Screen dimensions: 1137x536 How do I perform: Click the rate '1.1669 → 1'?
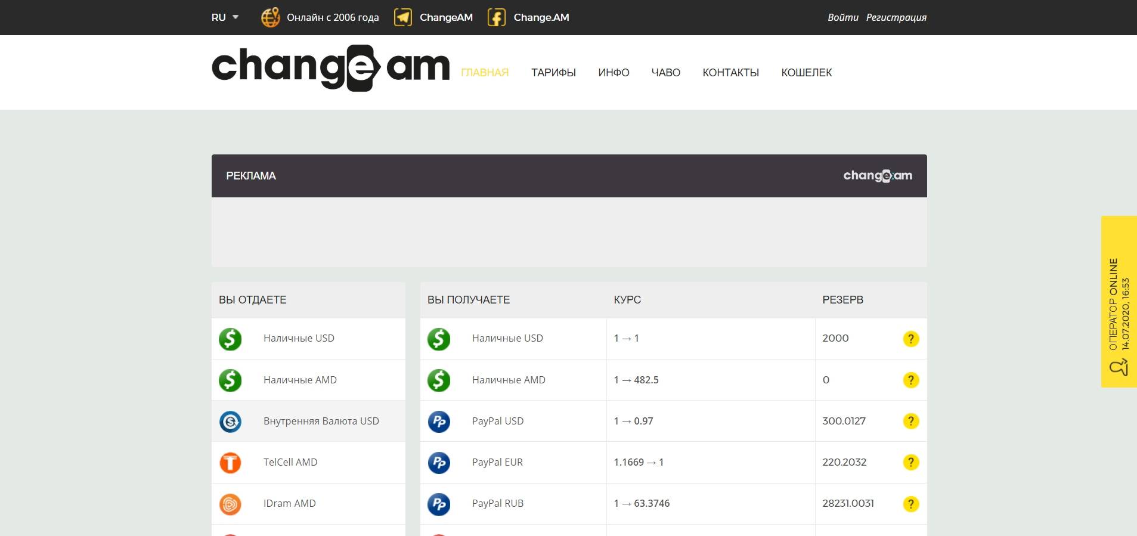tap(639, 462)
